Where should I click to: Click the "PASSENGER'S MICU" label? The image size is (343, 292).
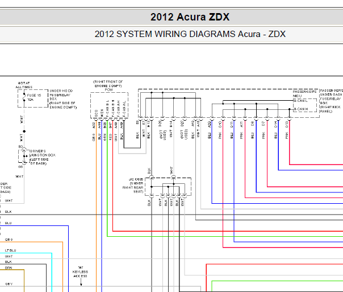tap(304, 93)
